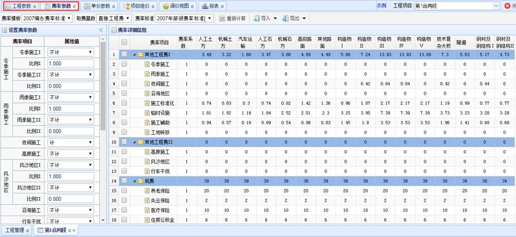The image size is (516, 237).
Task: Open the 雨季施工I dropdown
Action: pyautogui.click(x=71, y=97)
